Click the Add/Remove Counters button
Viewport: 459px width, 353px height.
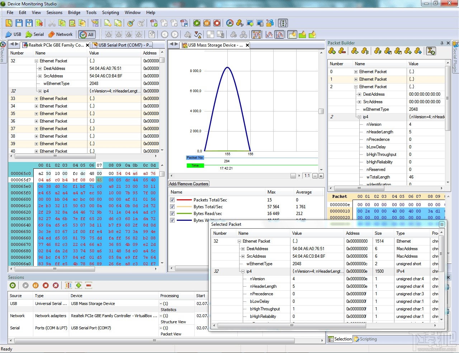coord(189,184)
